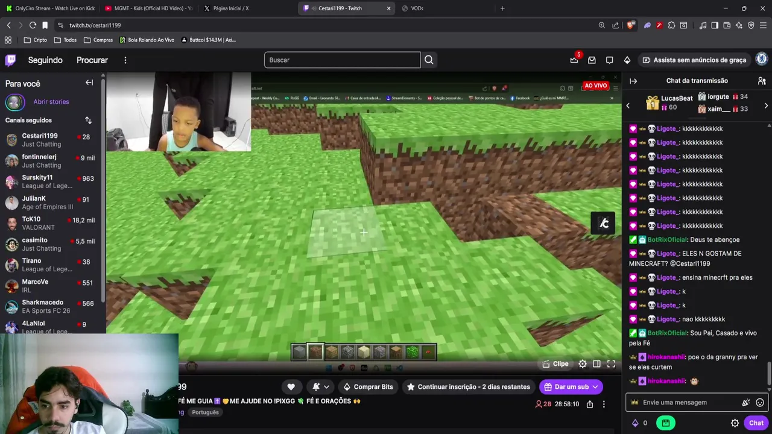Click the crown chat identity badge
772x434 pixels.
[x=634, y=403]
